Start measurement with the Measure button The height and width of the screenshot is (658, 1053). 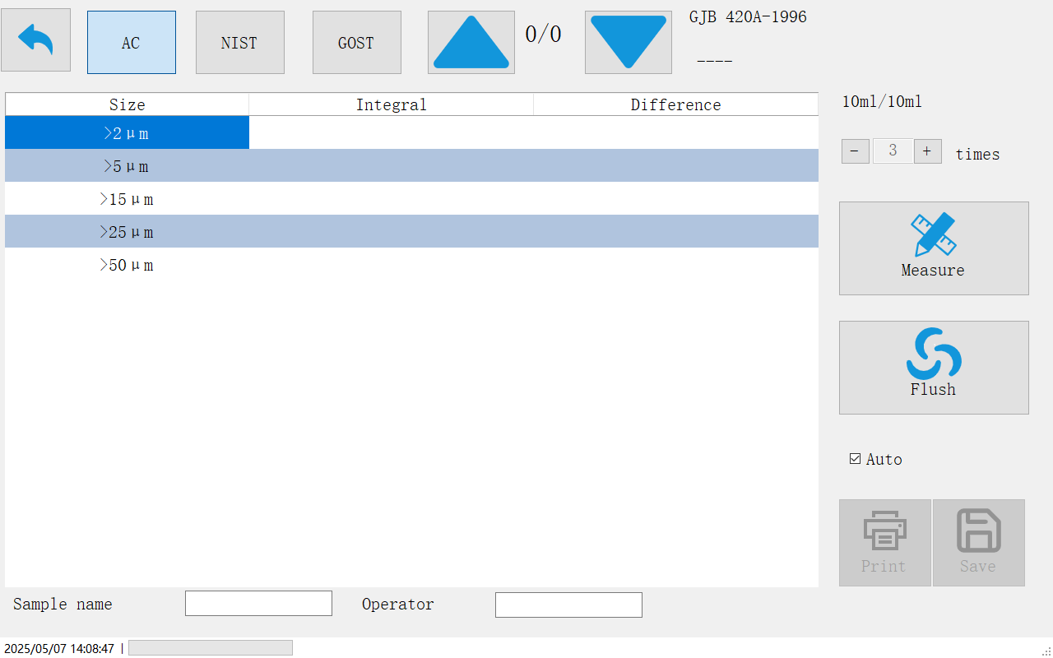tap(933, 248)
